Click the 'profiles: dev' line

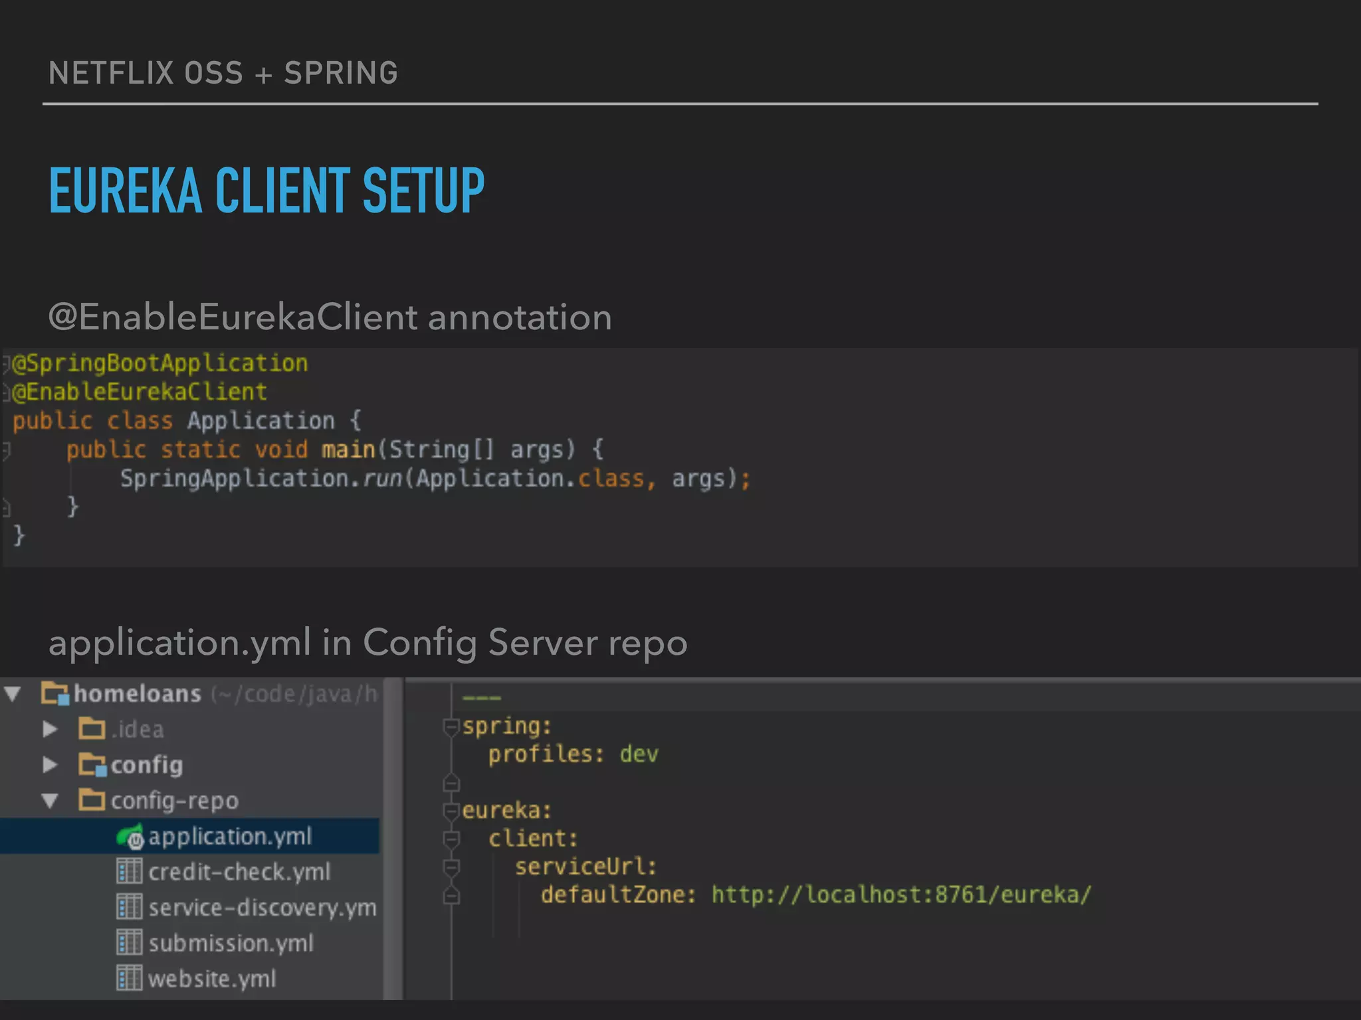click(573, 754)
